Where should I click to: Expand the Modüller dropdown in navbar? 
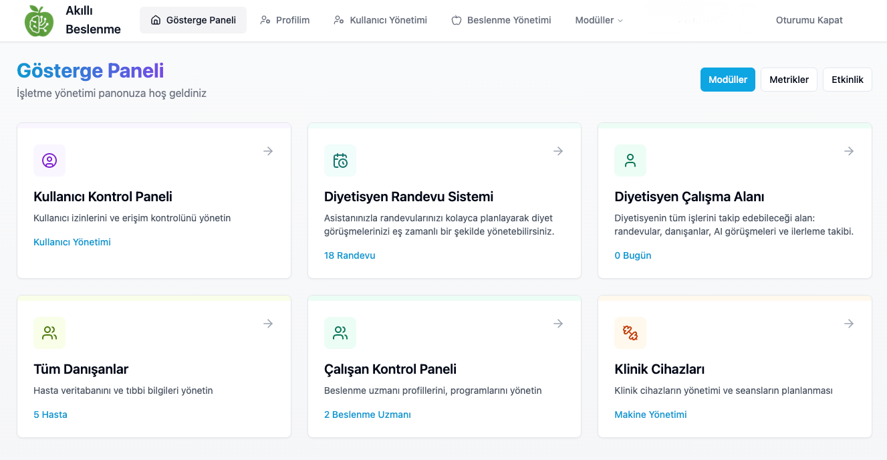pos(599,20)
